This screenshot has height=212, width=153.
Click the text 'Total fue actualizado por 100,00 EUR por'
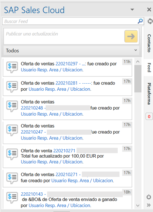[x=62, y=156]
